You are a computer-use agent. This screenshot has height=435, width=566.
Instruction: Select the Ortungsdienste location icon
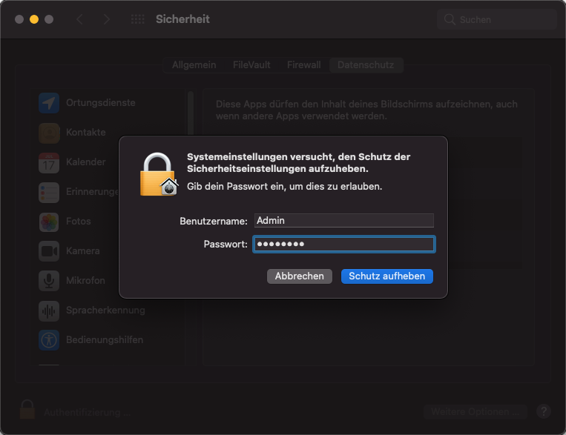tap(49, 103)
